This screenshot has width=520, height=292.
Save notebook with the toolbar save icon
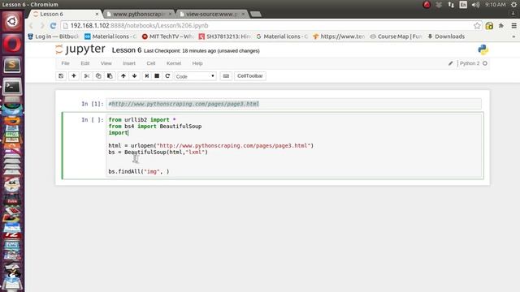click(x=61, y=75)
